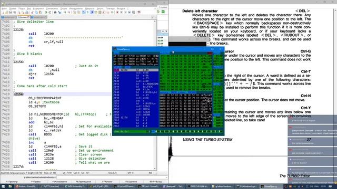Toggle synchronized horizontal scrolling icon

pos(78,12)
